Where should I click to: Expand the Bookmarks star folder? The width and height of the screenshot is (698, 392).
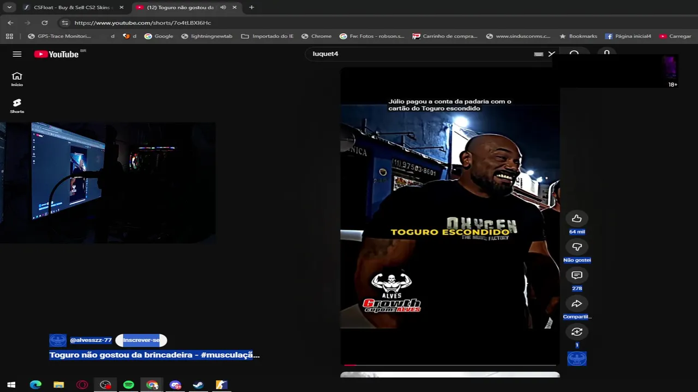point(578,36)
